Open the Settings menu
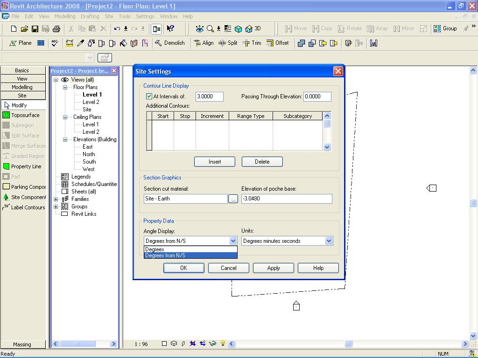Screen dimensions: 478x358 pos(145,16)
